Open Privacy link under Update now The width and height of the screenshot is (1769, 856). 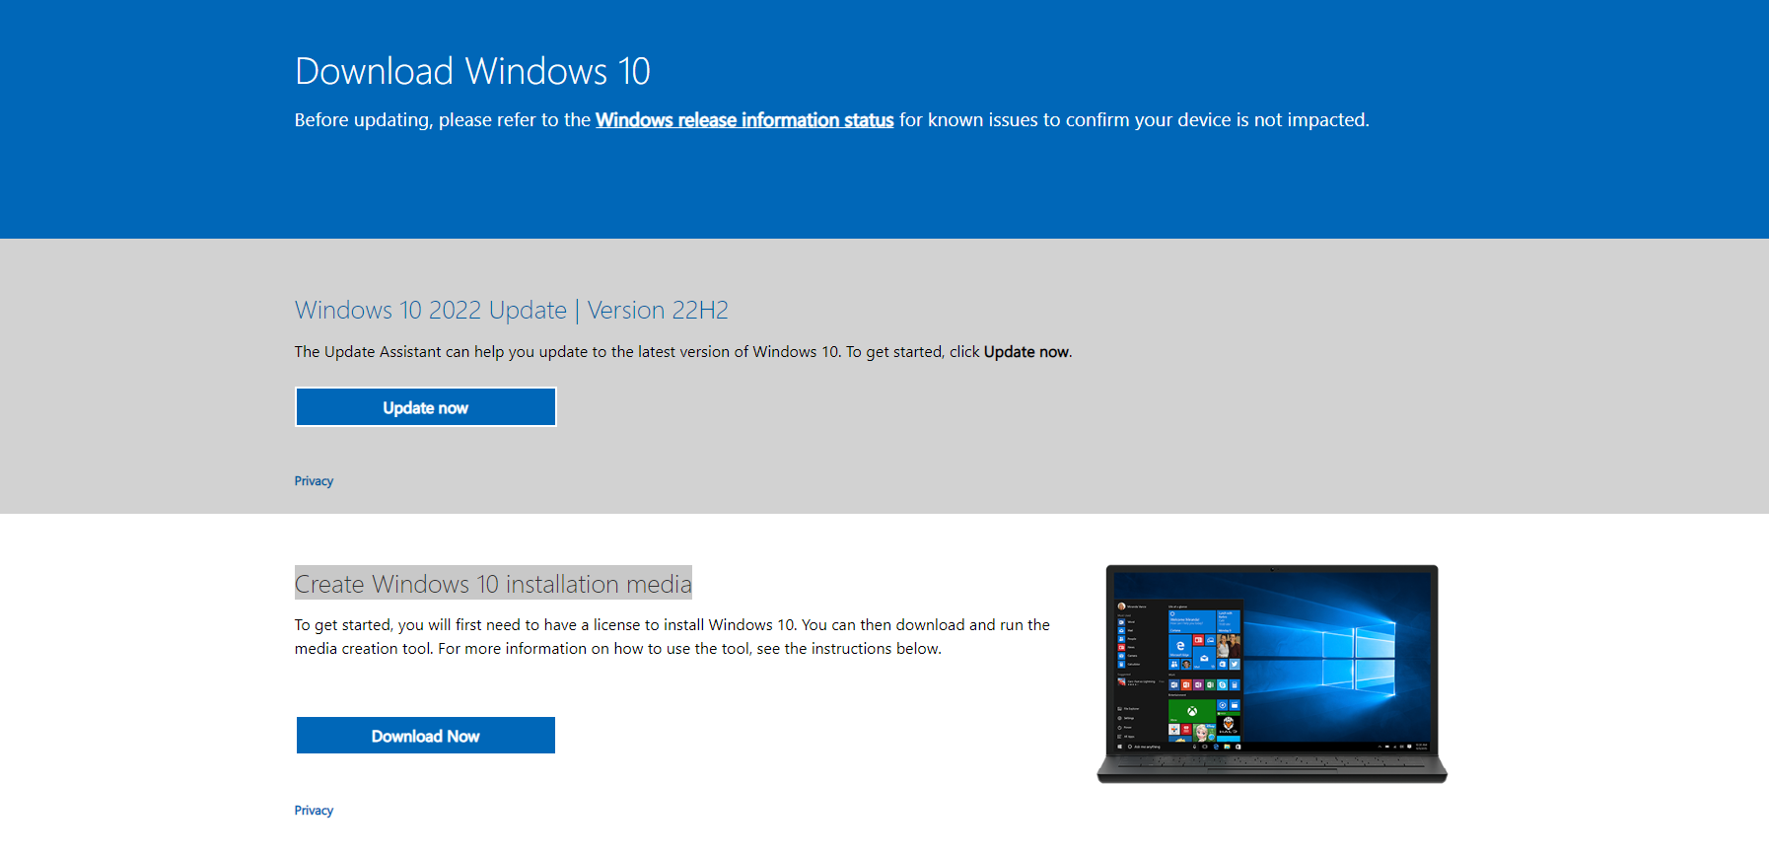(x=314, y=481)
